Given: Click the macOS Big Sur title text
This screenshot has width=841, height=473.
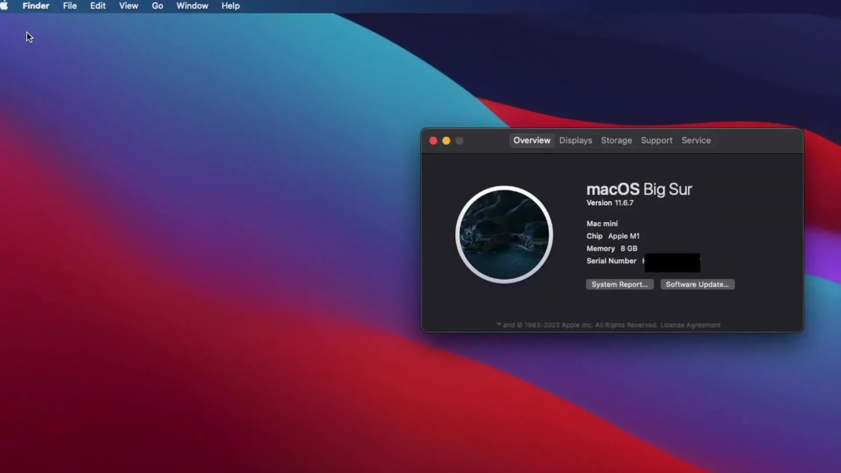Looking at the screenshot, I should [639, 189].
